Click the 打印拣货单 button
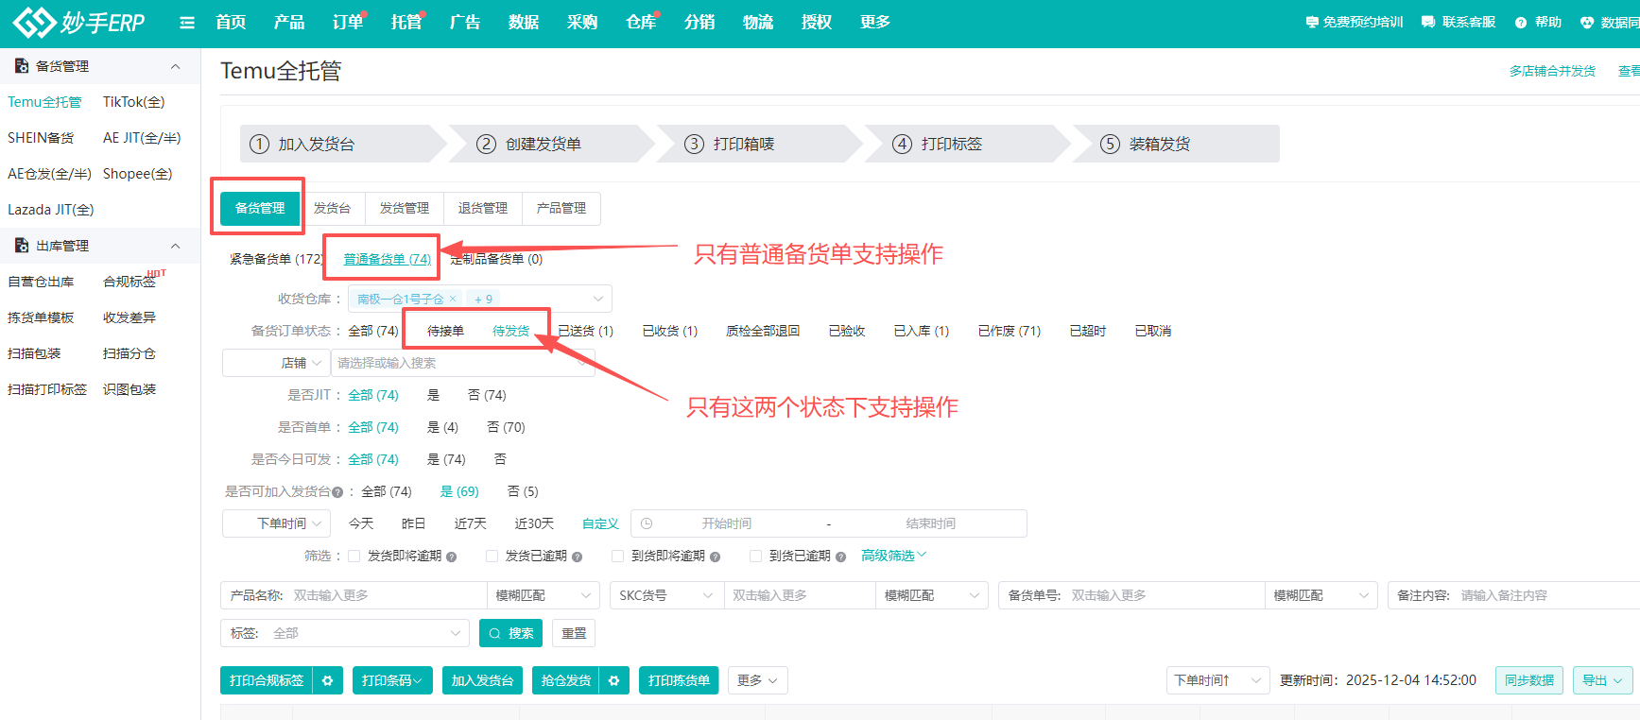The image size is (1640, 720). click(679, 680)
